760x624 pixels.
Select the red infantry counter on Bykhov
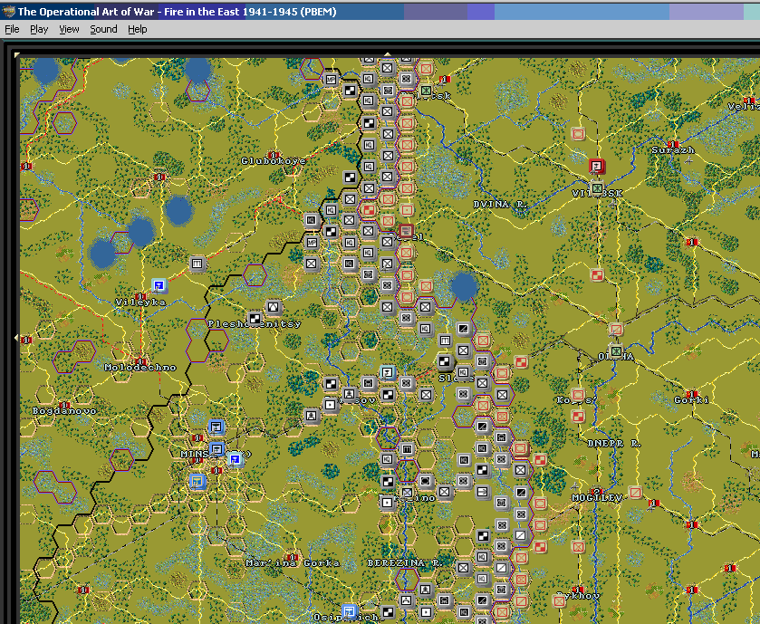[x=559, y=601]
